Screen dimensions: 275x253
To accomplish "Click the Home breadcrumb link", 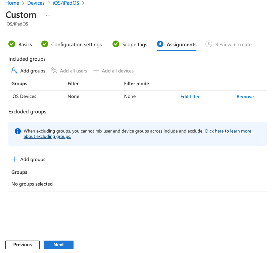I will (12, 3).
